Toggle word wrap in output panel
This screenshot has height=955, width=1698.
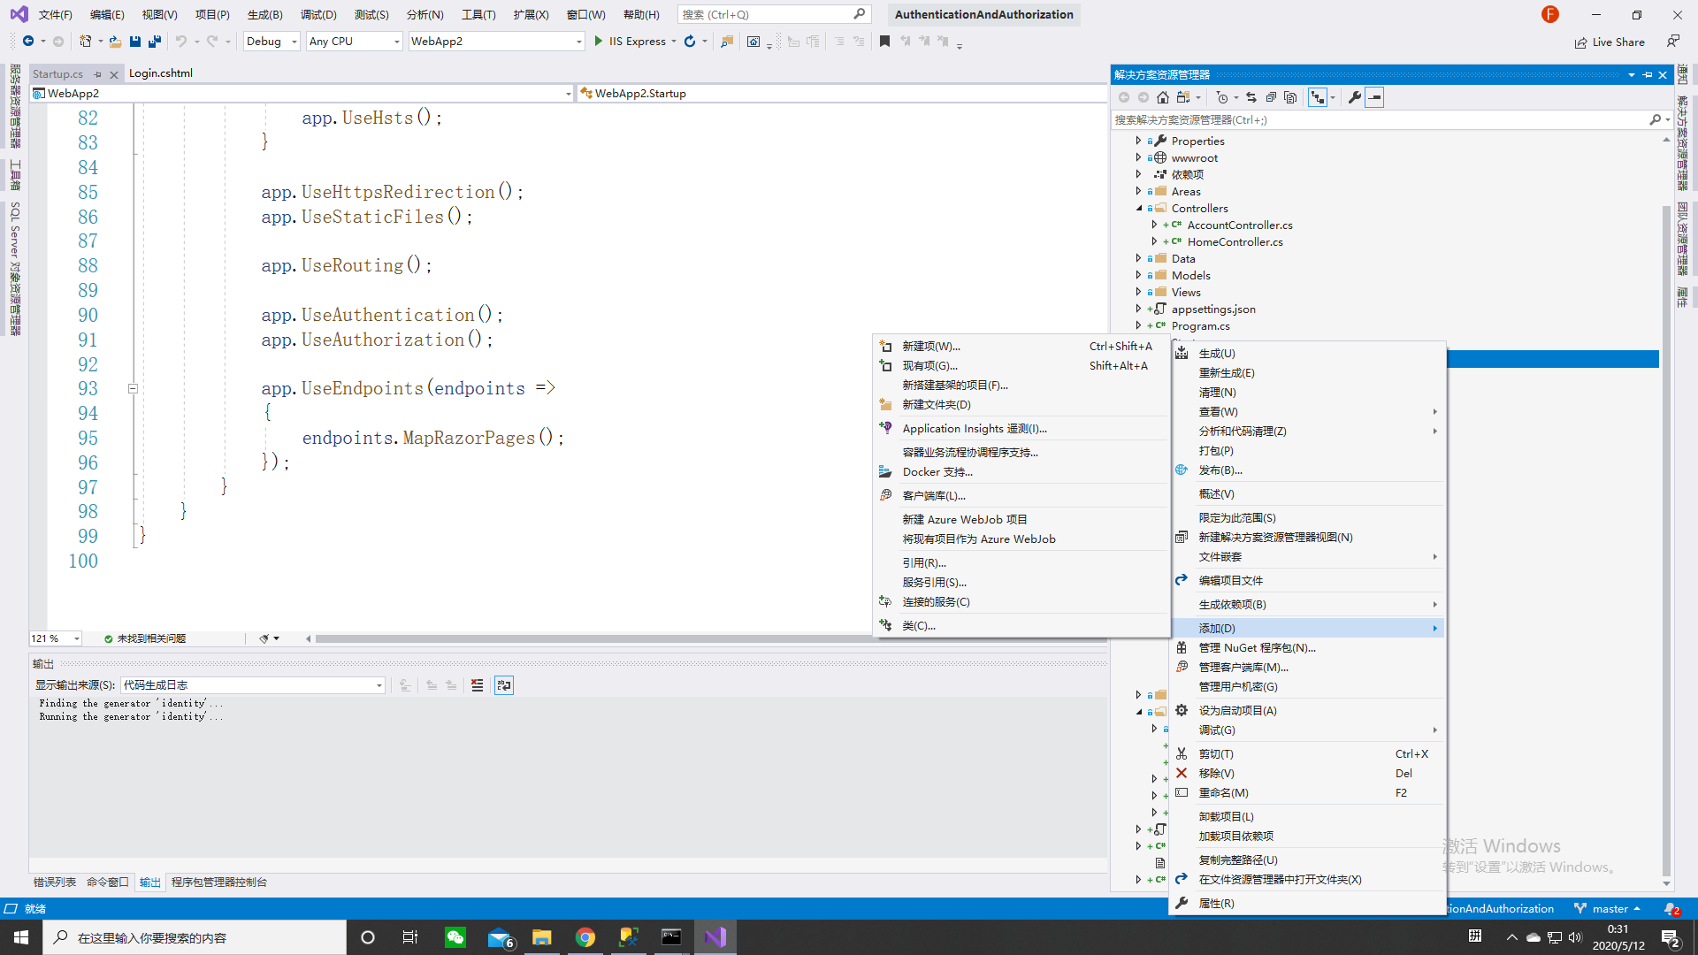pyautogui.click(x=504, y=685)
